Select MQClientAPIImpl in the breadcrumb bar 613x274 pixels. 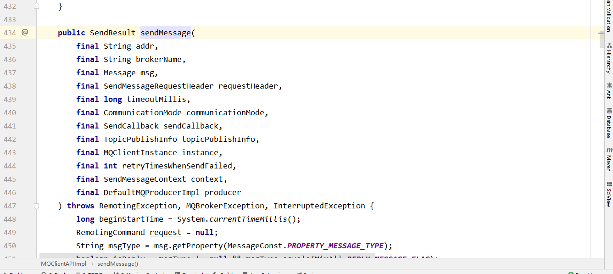[x=63, y=263]
